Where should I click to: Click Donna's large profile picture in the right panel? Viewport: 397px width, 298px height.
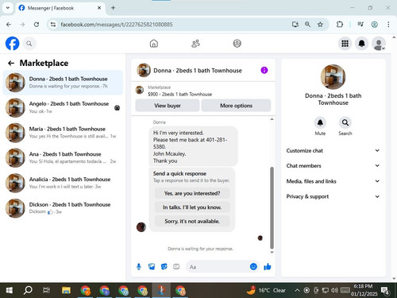[333, 77]
